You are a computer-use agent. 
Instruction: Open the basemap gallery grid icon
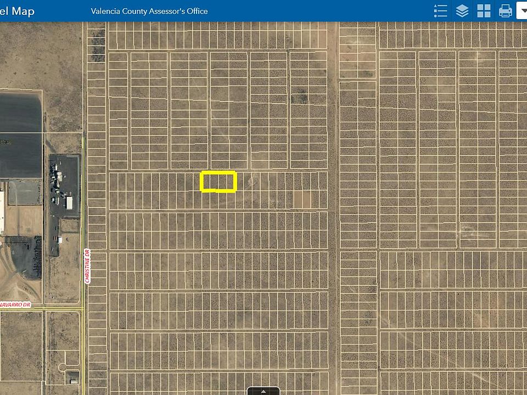click(484, 11)
